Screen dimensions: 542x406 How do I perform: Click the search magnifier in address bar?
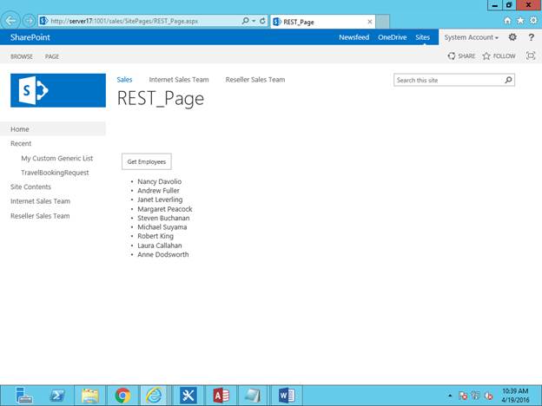point(245,21)
